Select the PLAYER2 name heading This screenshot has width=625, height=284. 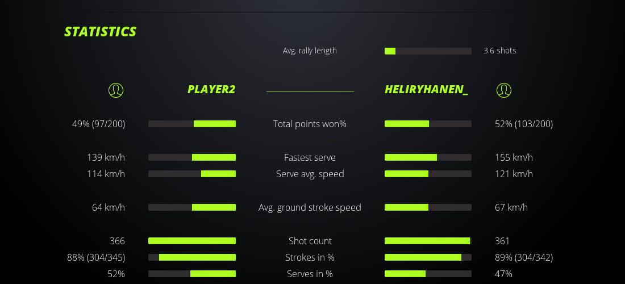click(211, 90)
